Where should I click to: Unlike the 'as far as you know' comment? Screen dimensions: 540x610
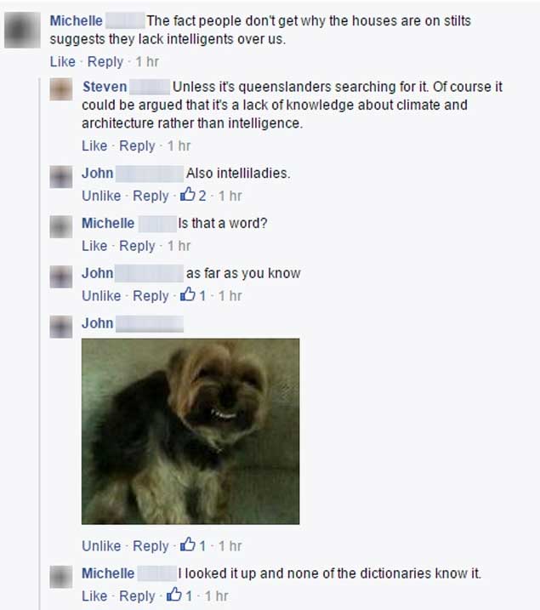click(x=101, y=296)
